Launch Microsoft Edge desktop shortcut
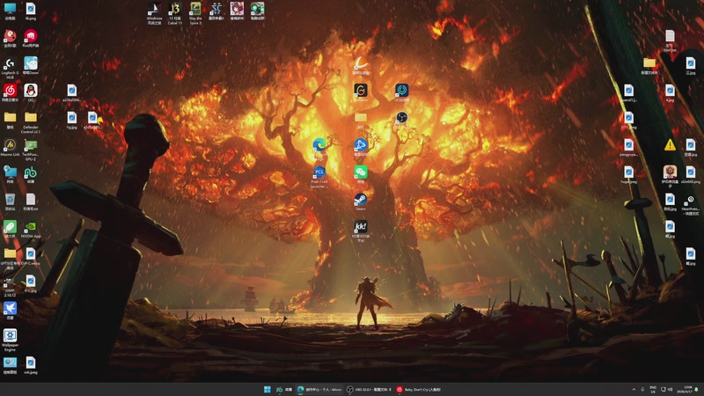This screenshot has width=704, height=396. pos(319,150)
